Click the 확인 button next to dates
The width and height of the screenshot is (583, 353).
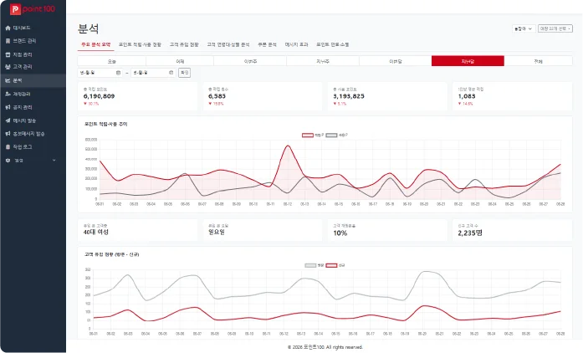click(x=184, y=73)
